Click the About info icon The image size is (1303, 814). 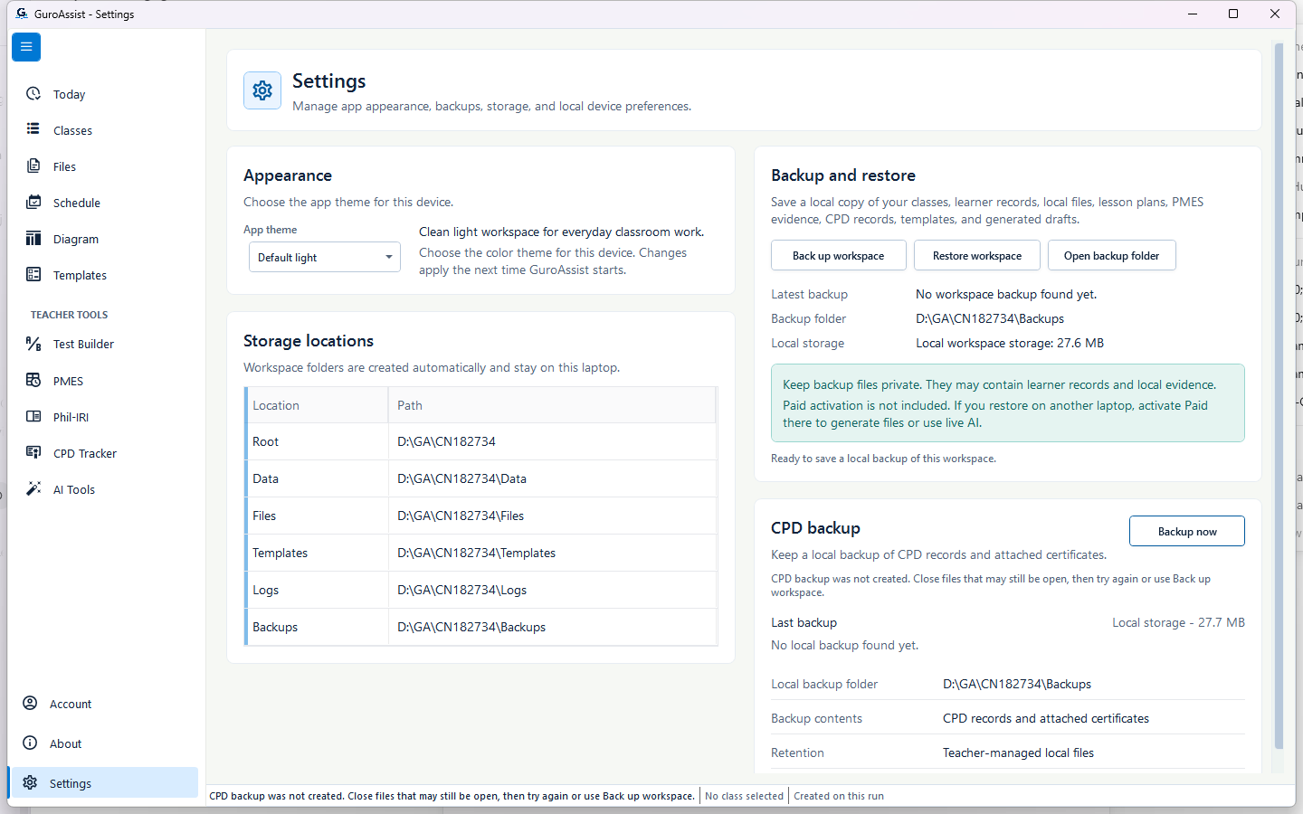30,743
